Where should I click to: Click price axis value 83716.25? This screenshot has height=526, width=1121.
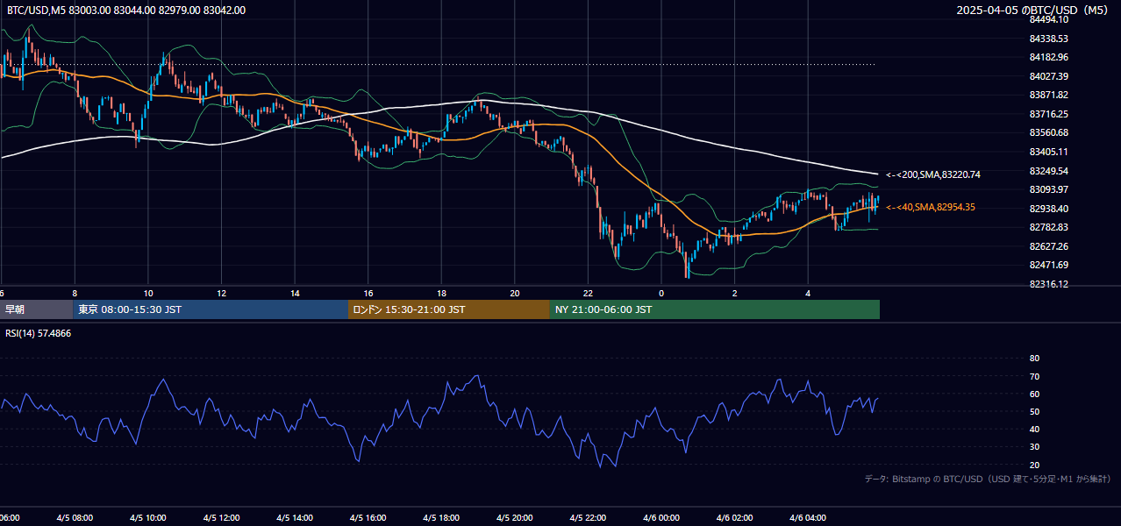coord(1048,114)
